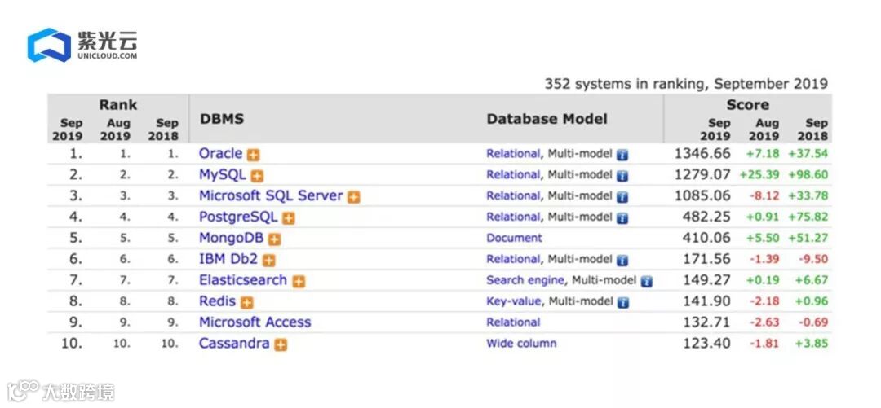Open the IBM Db2 link
Image resolution: width=881 pixels, height=408 pixels.
[x=228, y=259]
